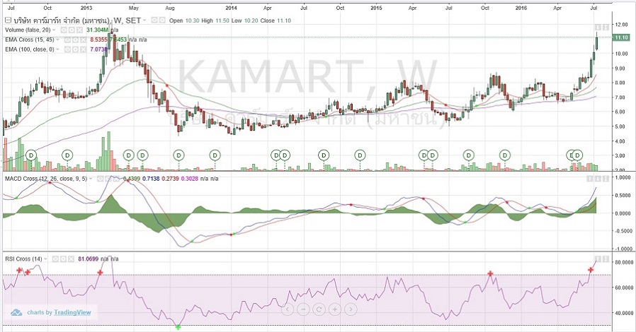Open MACD Cross settings gear

tap(107, 178)
